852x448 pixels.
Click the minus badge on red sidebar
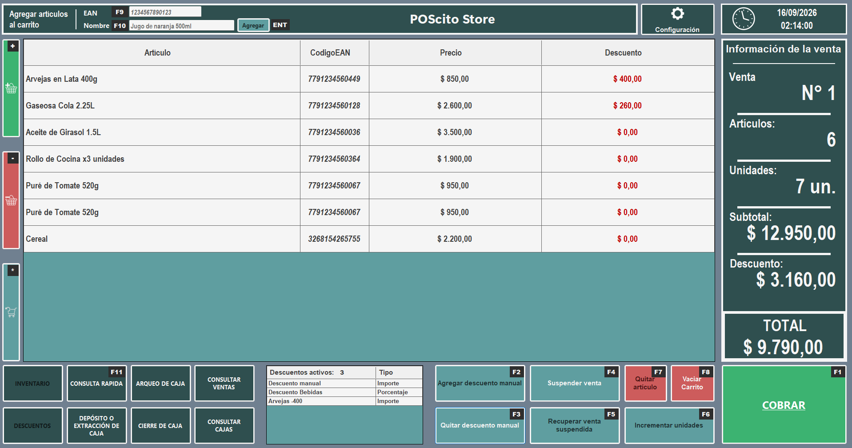coord(13,158)
